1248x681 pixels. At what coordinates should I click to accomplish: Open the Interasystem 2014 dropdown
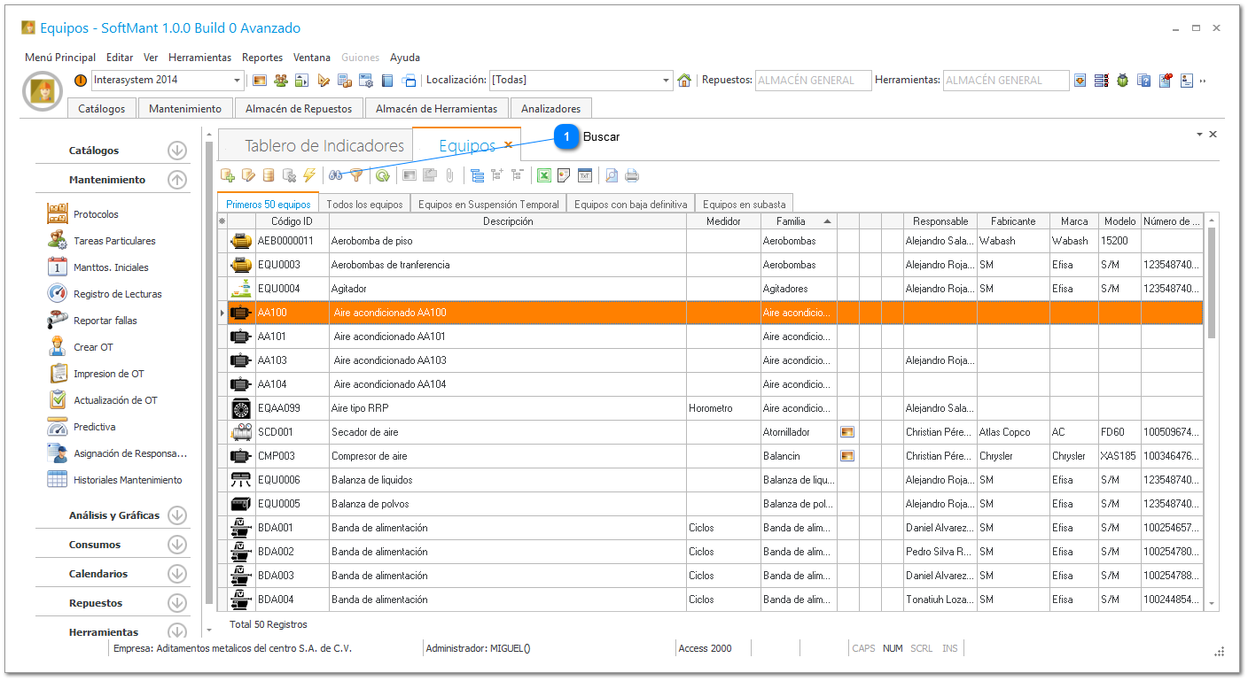click(x=238, y=81)
